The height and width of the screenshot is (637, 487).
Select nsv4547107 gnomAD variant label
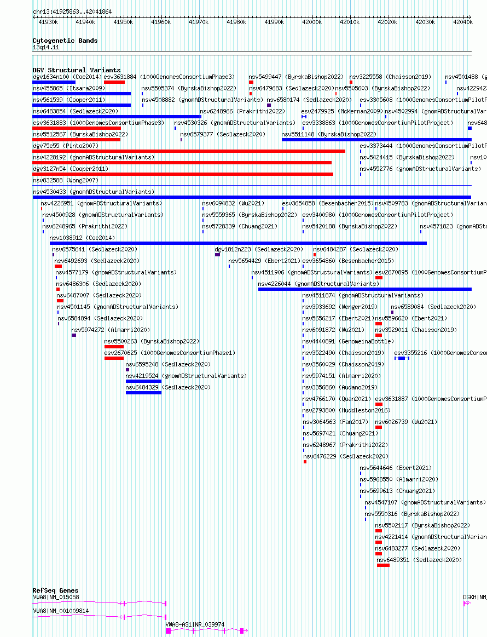[x=425, y=502]
